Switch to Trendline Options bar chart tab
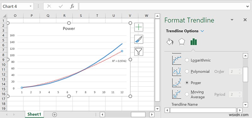This screenshot has width=252, height=118. (193, 42)
